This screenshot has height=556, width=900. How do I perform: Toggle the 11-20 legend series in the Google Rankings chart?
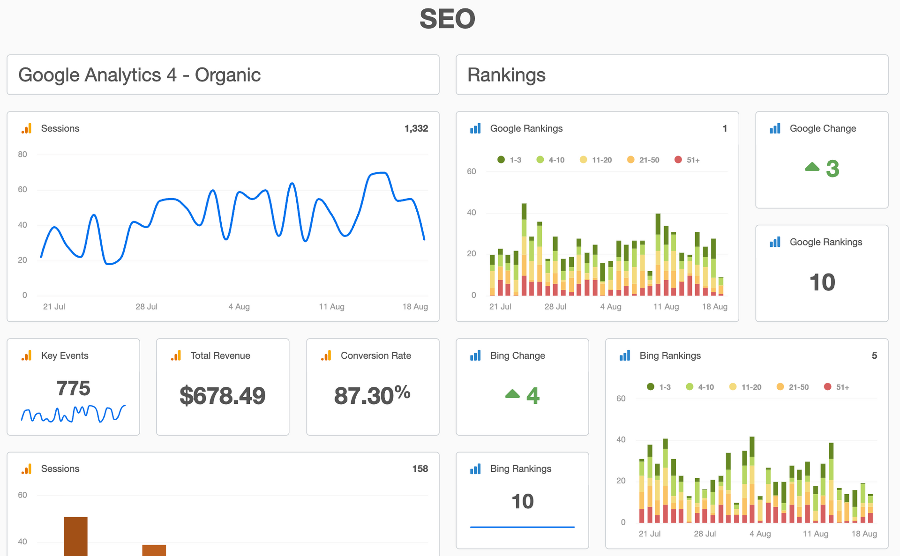pos(596,160)
